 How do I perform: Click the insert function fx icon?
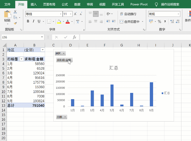pos(75,37)
